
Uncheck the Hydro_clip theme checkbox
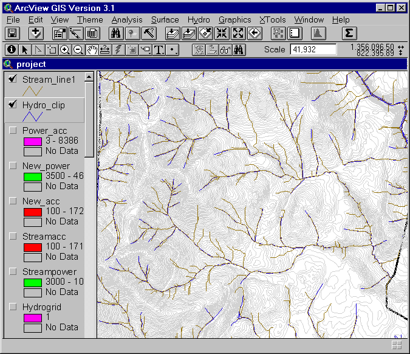point(13,104)
